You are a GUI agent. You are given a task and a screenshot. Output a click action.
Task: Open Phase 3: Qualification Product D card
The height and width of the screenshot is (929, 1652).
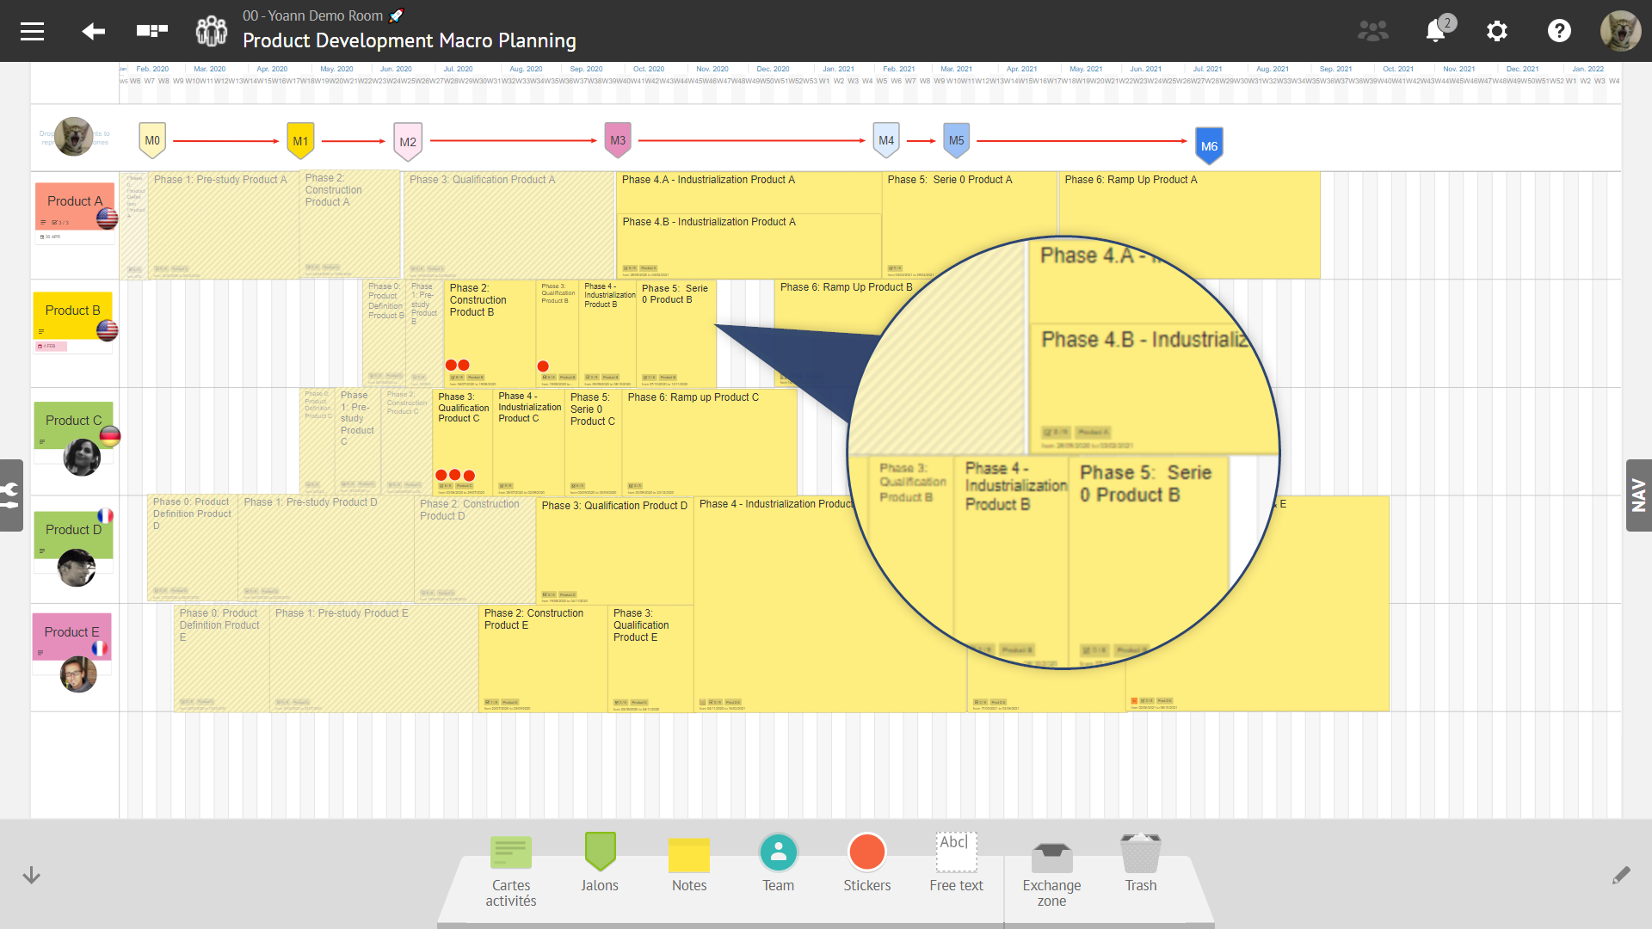(614, 551)
